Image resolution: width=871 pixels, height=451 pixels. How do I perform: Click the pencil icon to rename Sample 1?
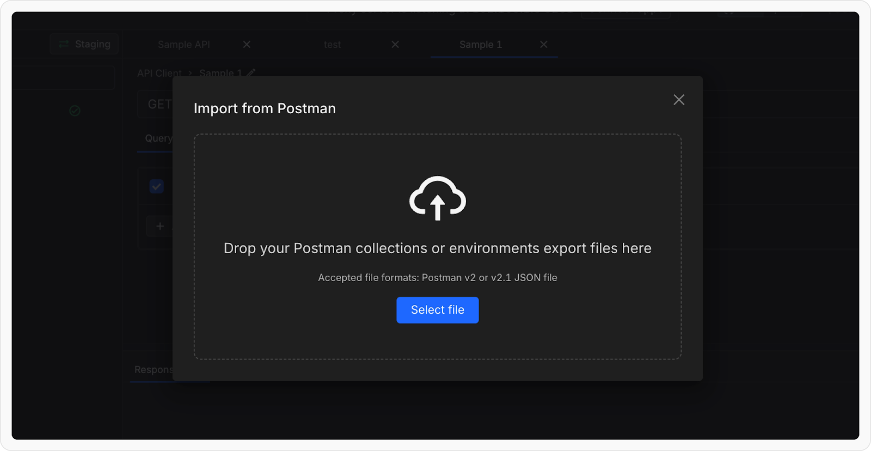coord(250,72)
